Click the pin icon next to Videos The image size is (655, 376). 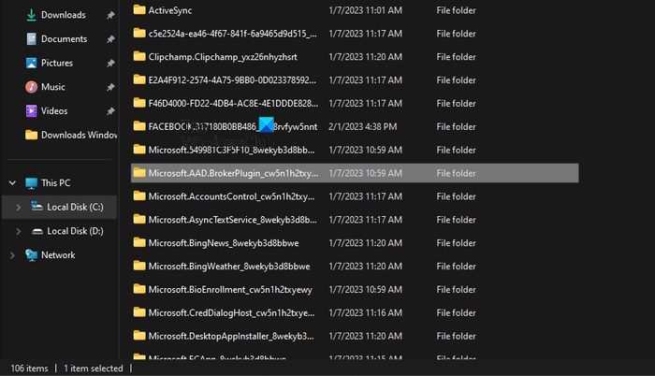(110, 111)
